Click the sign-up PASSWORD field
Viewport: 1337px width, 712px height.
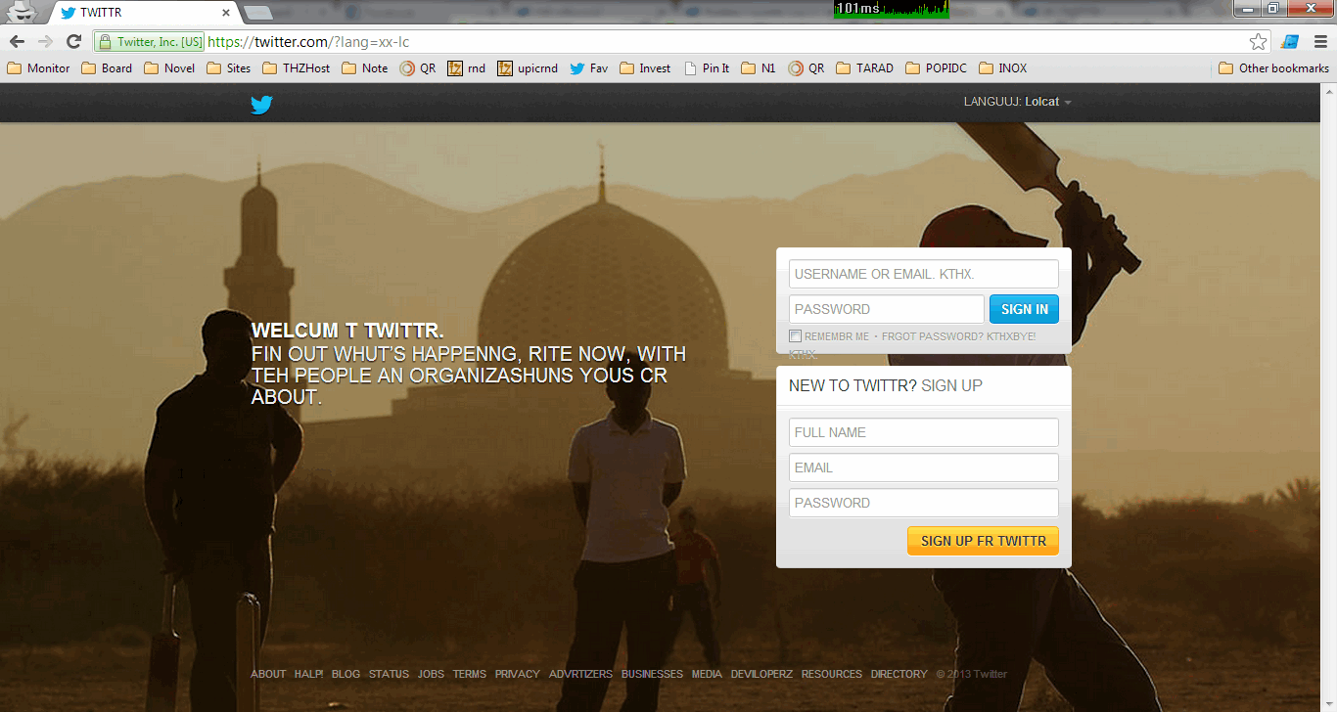924,503
